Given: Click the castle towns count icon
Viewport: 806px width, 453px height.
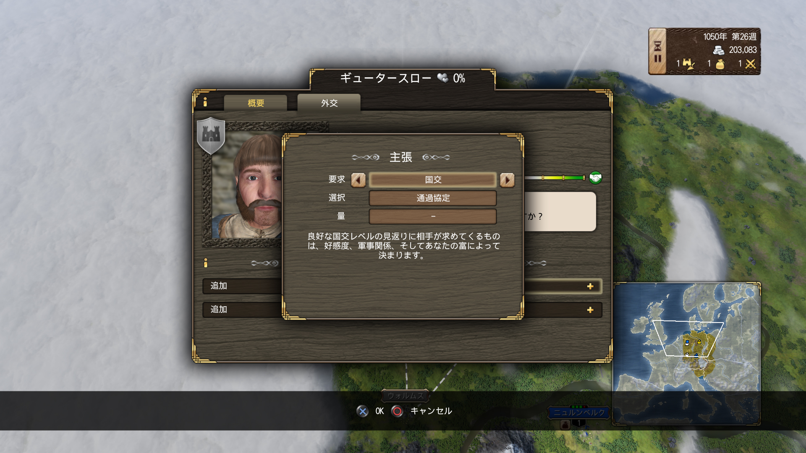Looking at the screenshot, I should (x=688, y=64).
